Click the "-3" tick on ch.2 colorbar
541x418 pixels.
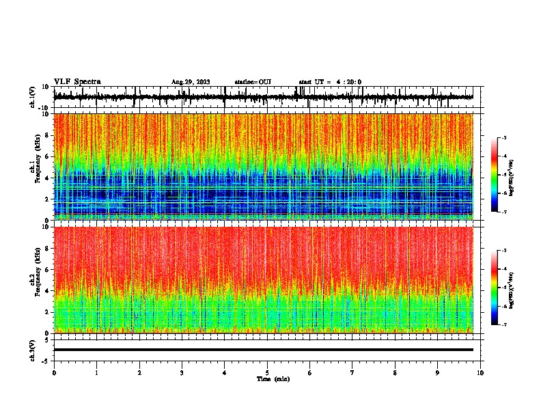point(504,251)
